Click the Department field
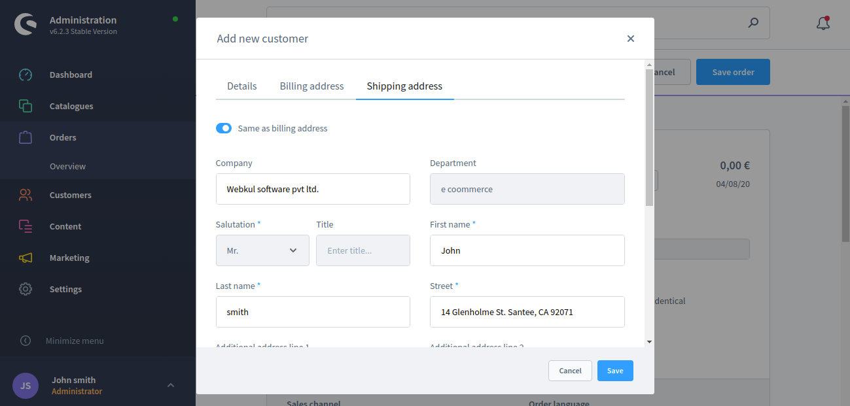The height and width of the screenshot is (406, 850). (527, 189)
